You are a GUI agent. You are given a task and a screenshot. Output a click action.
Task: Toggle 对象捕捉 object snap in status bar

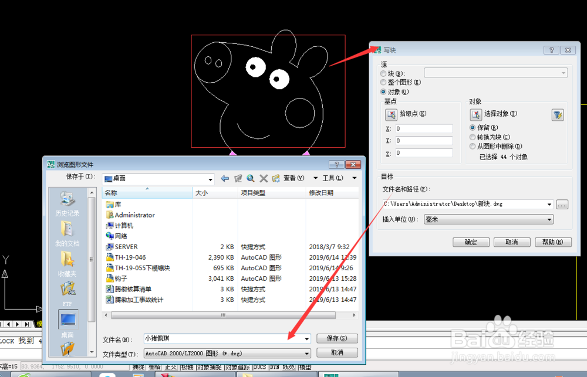[210, 367]
